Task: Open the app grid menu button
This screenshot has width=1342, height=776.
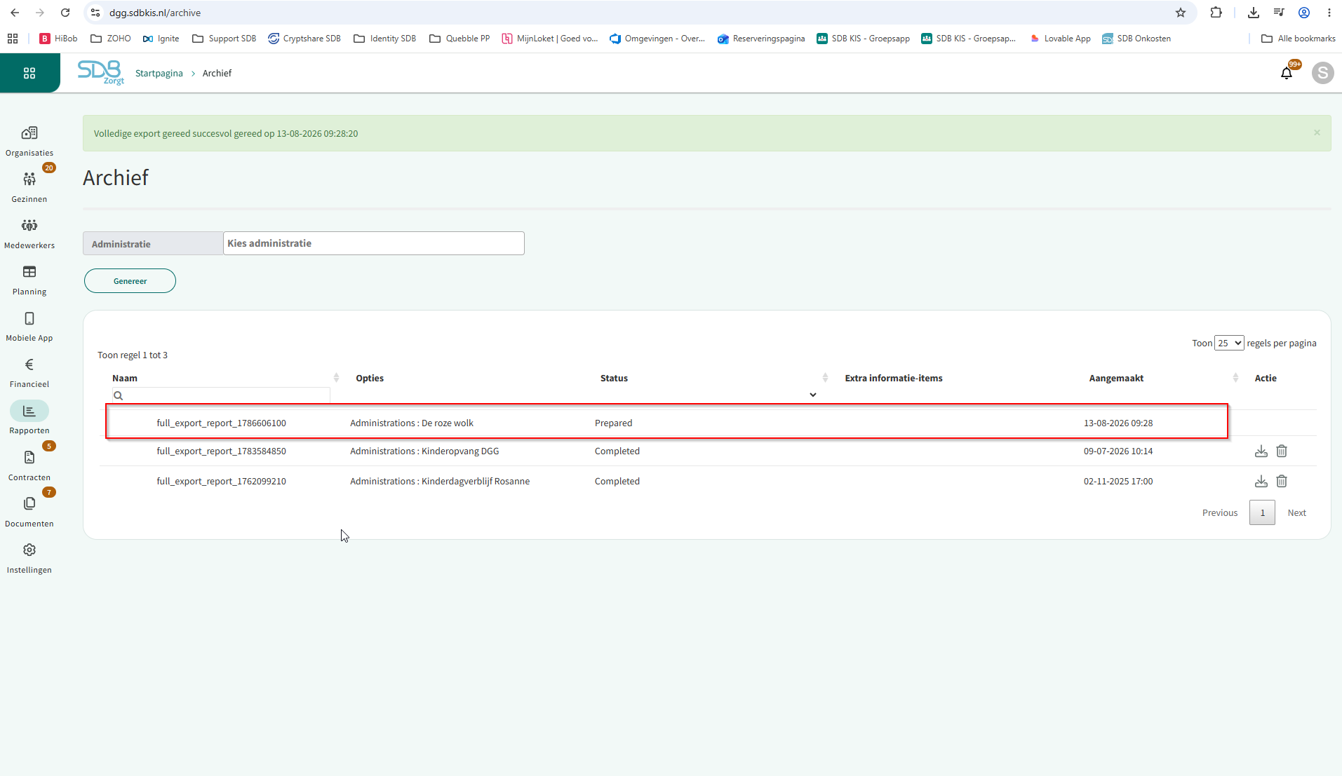Action: click(x=29, y=73)
